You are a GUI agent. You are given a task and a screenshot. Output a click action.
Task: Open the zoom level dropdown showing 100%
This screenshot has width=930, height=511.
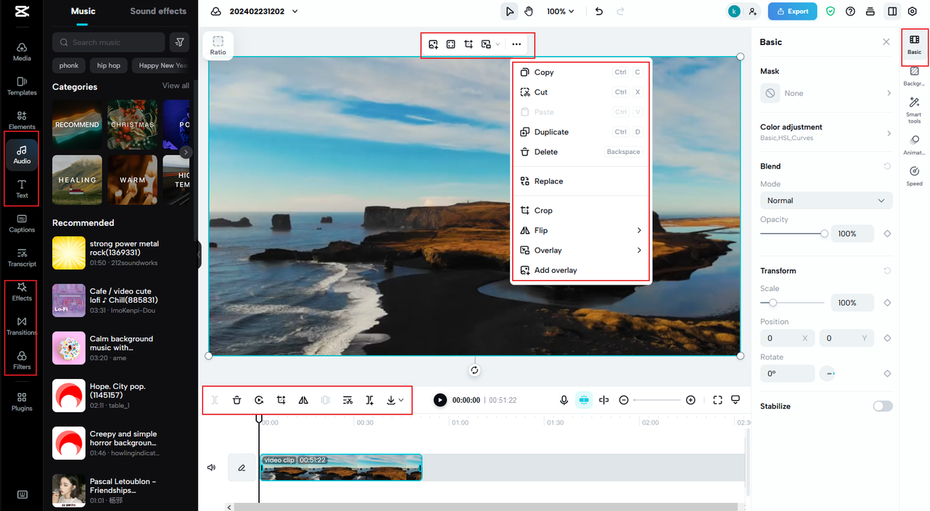coord(559,11)
